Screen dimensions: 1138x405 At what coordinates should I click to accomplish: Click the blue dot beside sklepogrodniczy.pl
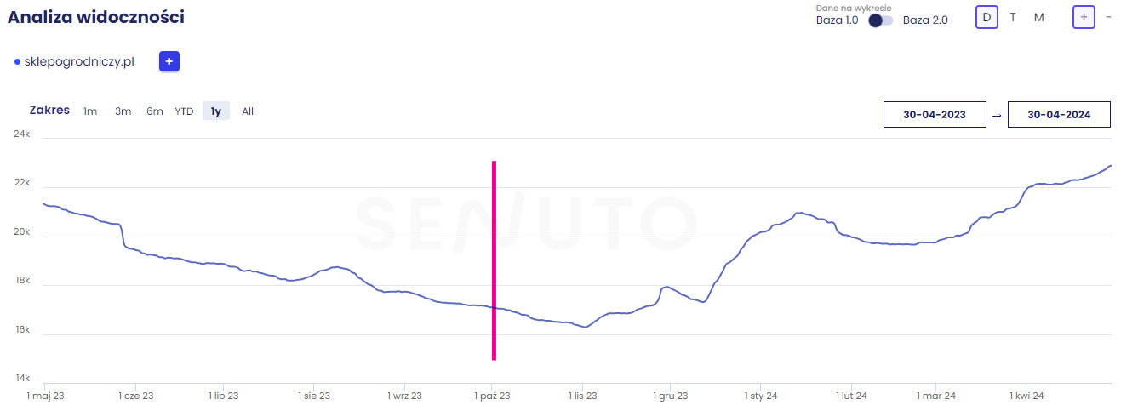[x=17, y=62]
